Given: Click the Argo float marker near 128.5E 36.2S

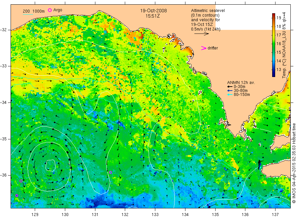Looking at the screenshot, I should [x=21, y=181].
